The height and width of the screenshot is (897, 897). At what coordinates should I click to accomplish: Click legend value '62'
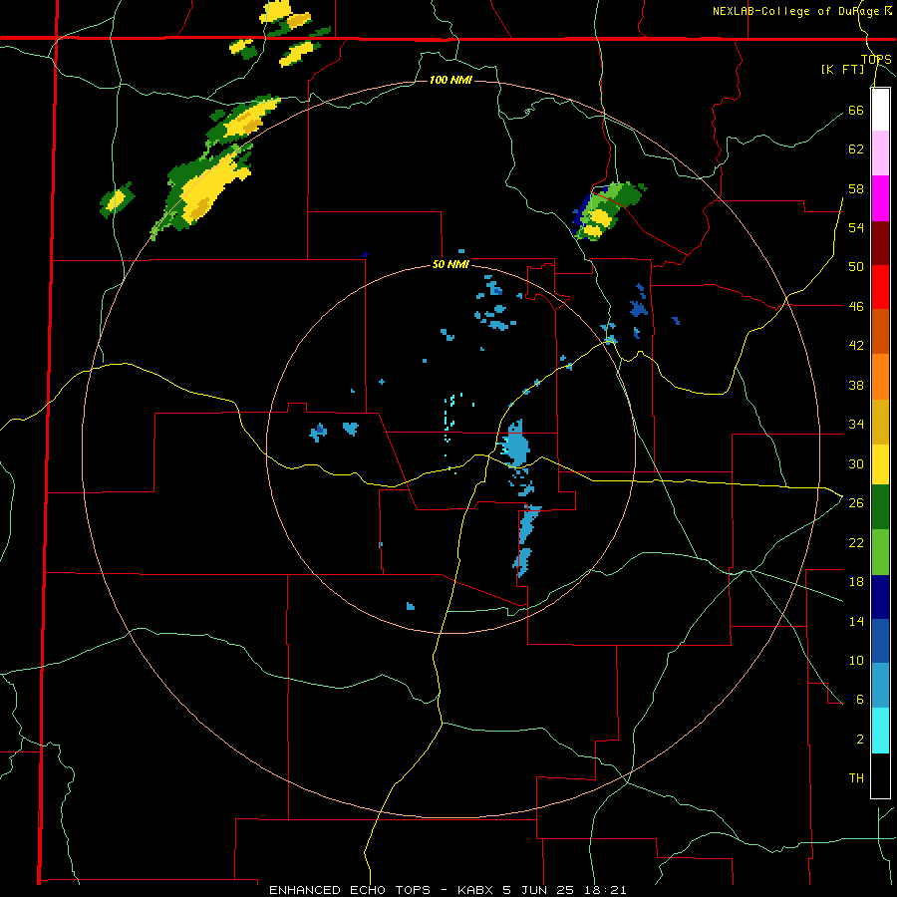[x=856, y=149]
